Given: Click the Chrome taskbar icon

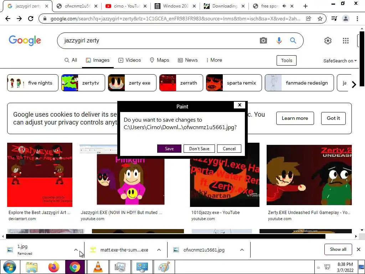Looking at the screenshot, I should click(75, 267).
